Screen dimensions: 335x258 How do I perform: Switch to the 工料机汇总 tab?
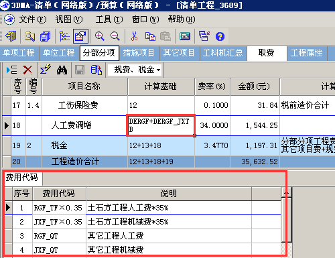(x=223, y=53)
